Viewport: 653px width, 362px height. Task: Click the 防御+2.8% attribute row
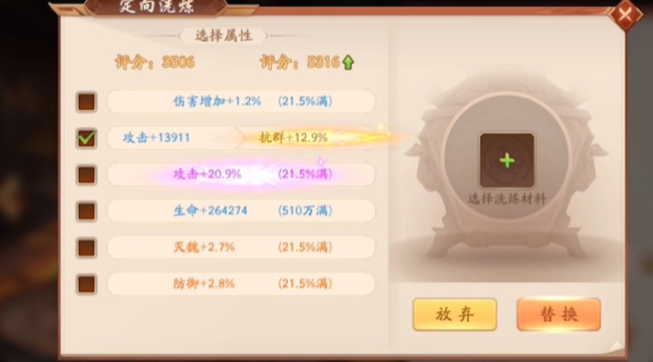pos(241,284)
